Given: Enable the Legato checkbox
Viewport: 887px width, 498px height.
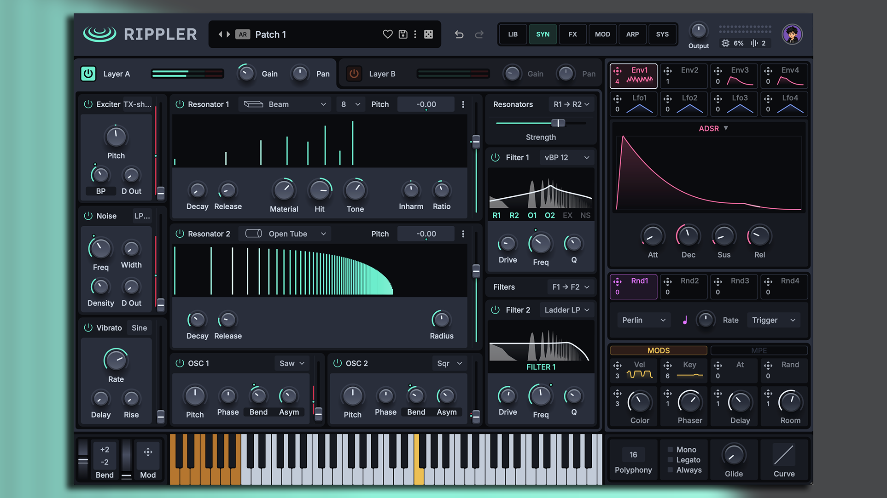Looking at the screenshot, I should 670,460.
